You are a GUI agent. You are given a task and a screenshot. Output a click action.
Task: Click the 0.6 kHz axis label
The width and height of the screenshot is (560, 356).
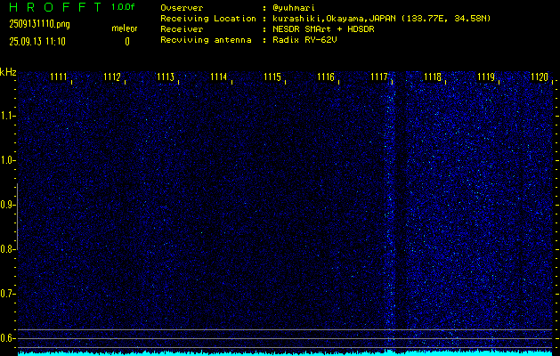[x=7, y=338]
